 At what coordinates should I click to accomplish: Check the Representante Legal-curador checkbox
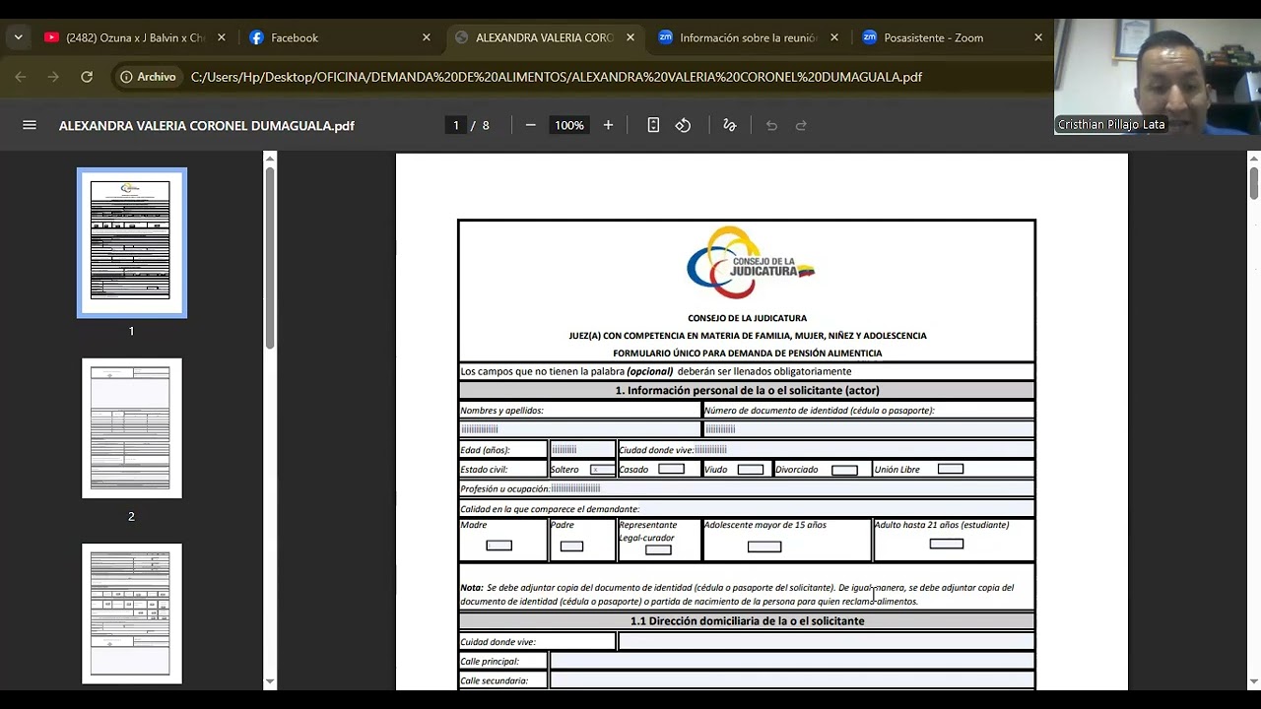(x=658, y=549)
